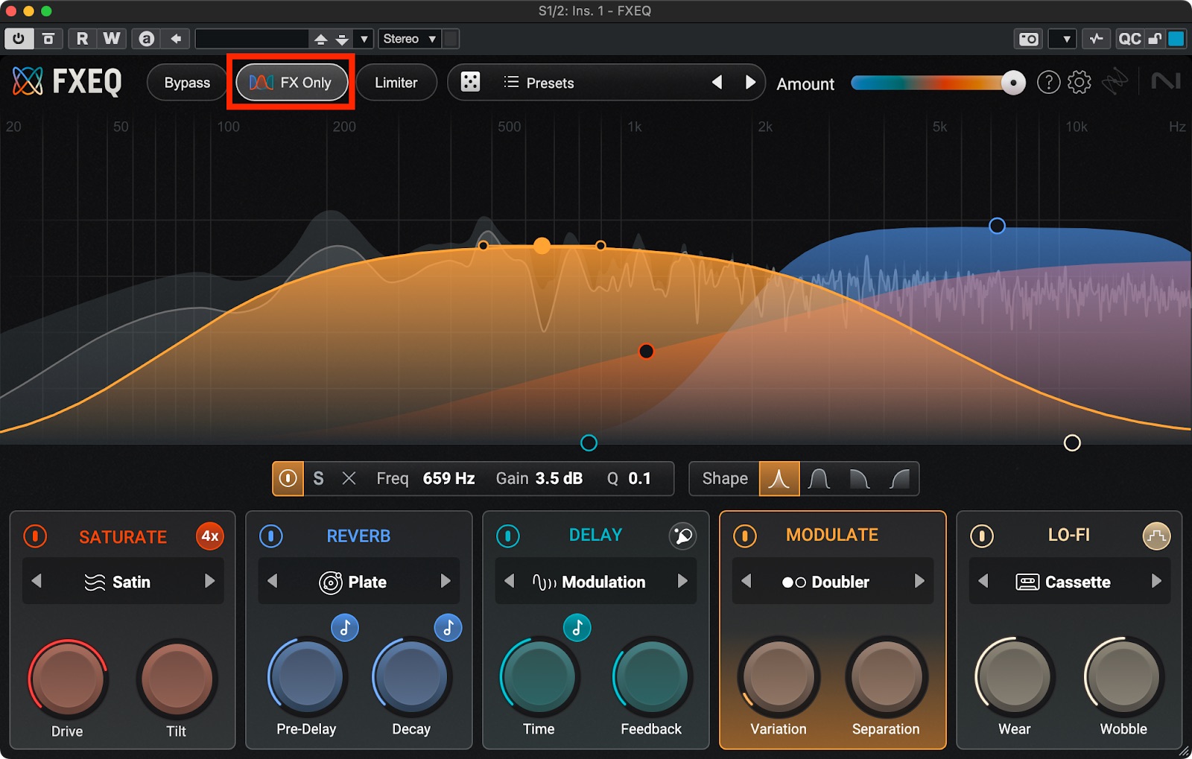The image size is (1192, 759).
Task: Open the Presets list
Action: tap(539, 83)
